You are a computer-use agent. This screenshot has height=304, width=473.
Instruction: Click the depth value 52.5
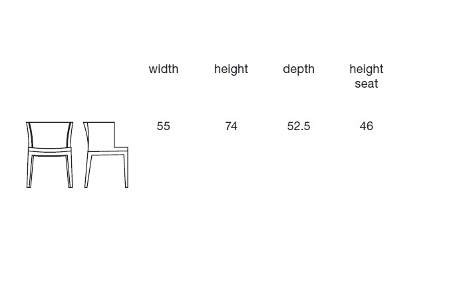[x=299, y=126]
